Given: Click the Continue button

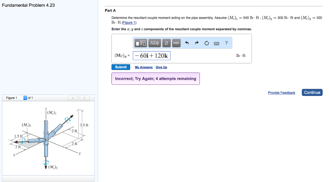Looking at the screenshot, I should pos(312,93).
